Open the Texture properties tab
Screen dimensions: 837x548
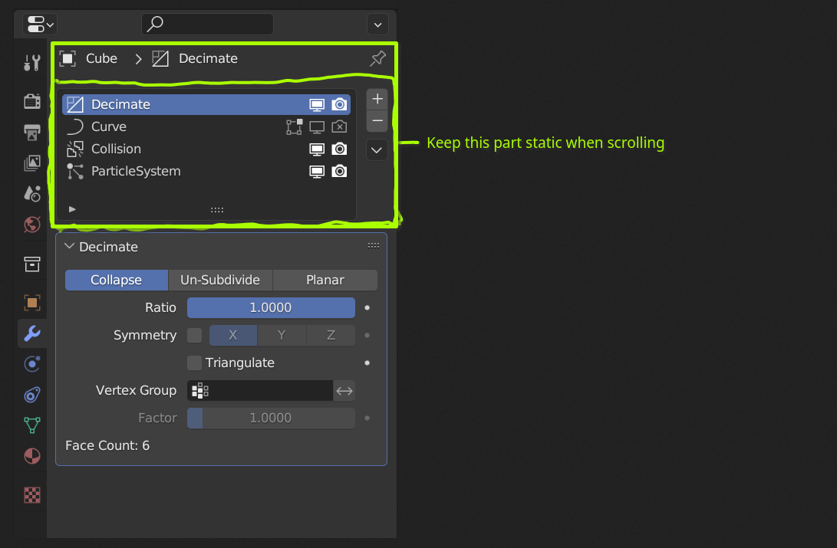tap(32, 495)
